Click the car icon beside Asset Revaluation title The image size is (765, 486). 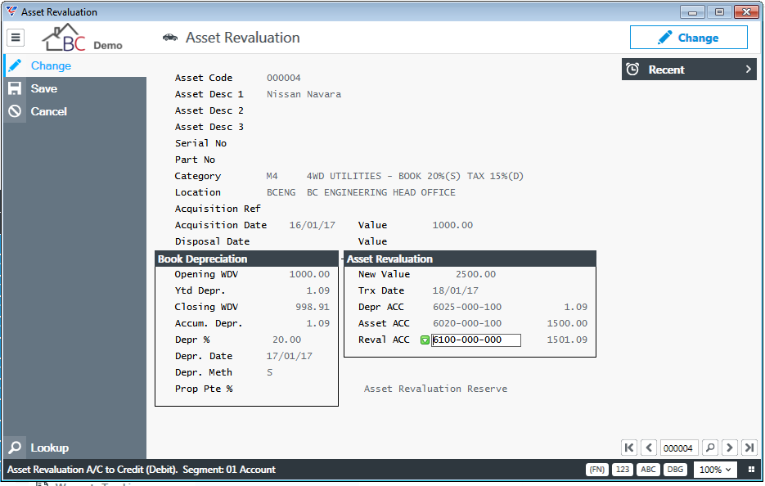click(170, 38)
